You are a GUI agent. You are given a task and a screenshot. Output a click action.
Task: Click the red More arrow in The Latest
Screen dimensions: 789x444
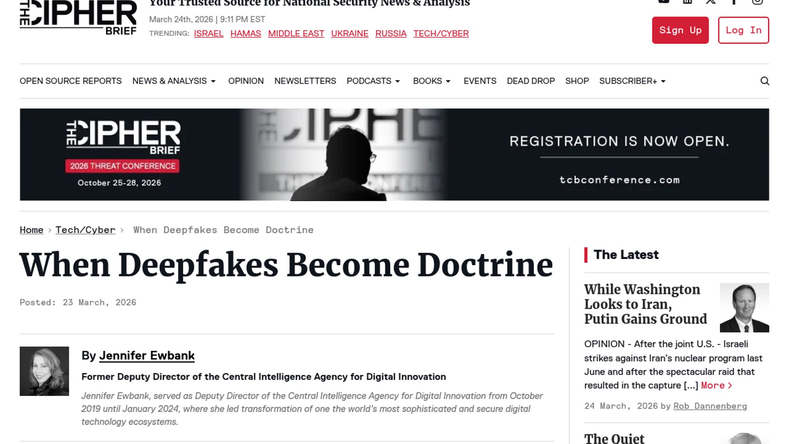[x=716, y=385]
